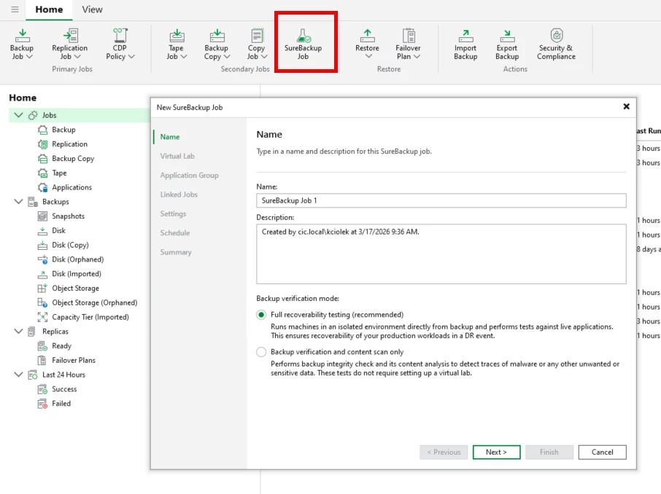Select Full recoverability testing radio option
661x494 pixels.
pos(261,315)
